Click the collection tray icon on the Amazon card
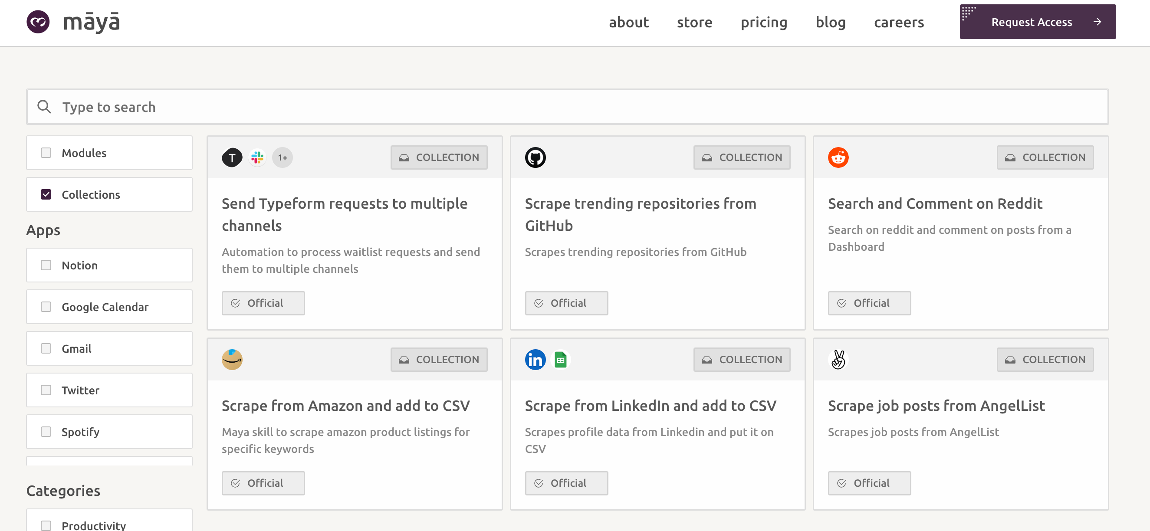This screenshot has height=531, width=1150. point(404,360)
